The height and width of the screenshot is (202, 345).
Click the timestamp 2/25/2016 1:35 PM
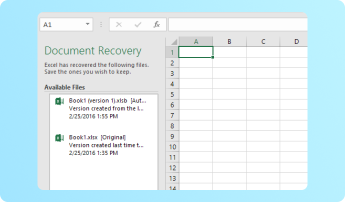93,153
